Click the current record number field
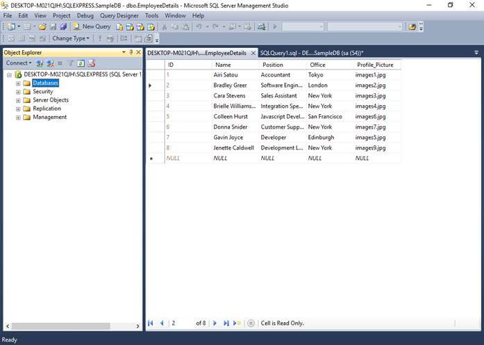484x345 pixels. (x=181, y=323)
